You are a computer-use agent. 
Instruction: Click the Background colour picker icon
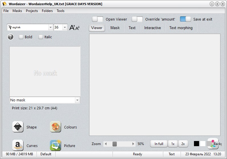pos(213,144)
